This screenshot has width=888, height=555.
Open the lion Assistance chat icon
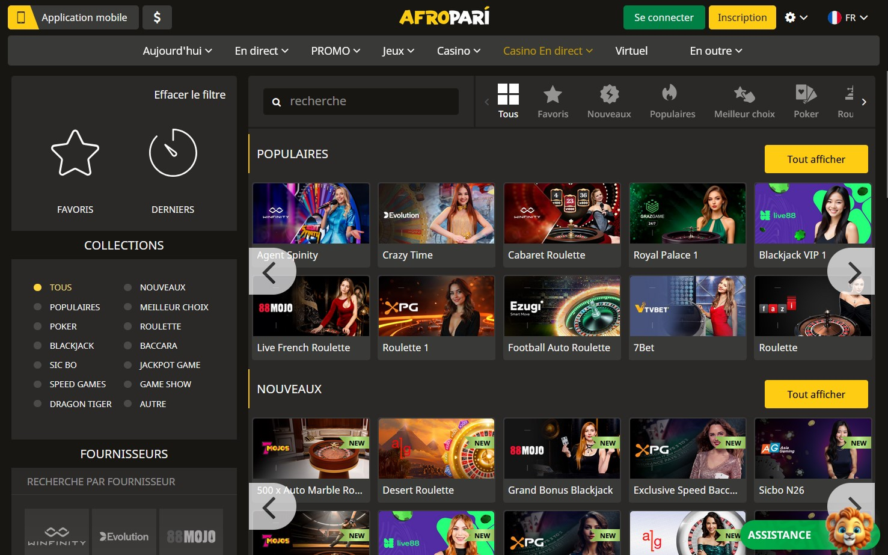(x=849, y=532)
